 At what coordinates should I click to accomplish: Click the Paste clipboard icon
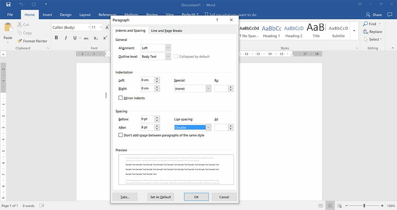[x=8, y=29]
